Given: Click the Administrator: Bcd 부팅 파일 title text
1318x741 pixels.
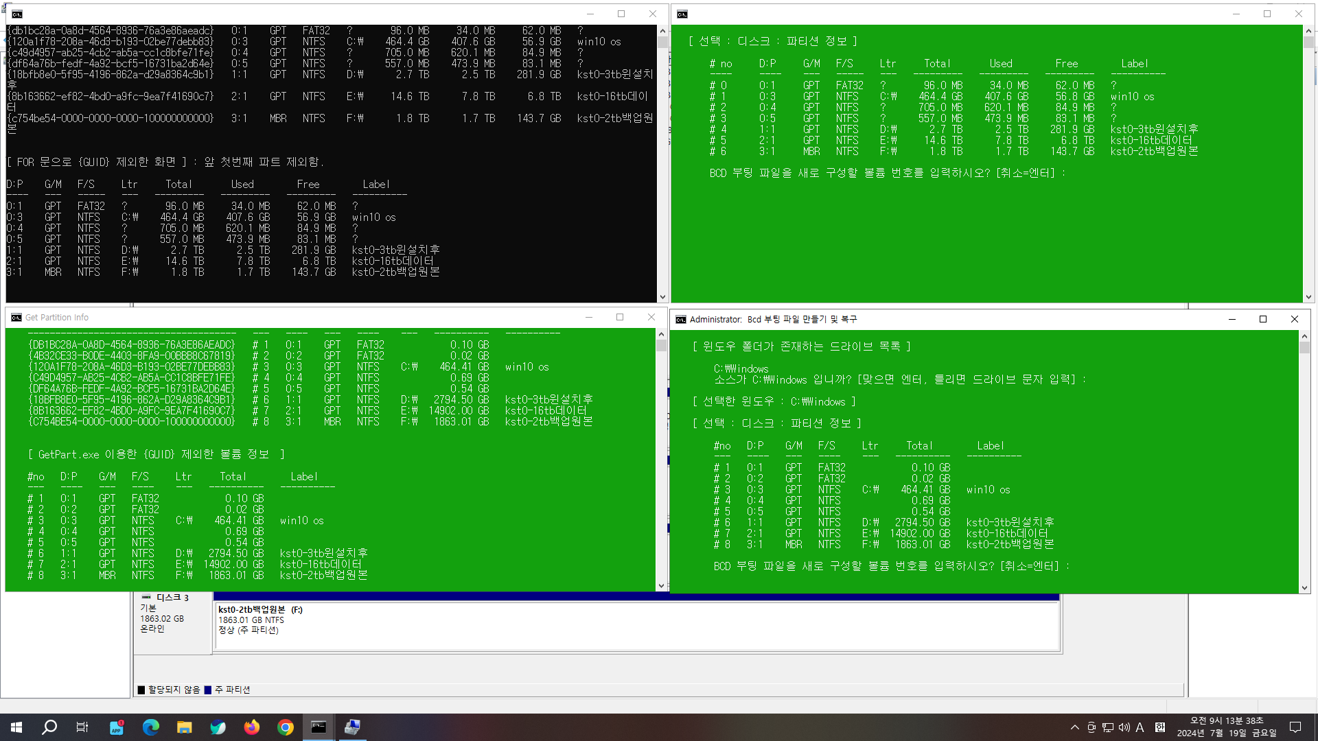Looking at the screenshot, I should click(773, 320).
